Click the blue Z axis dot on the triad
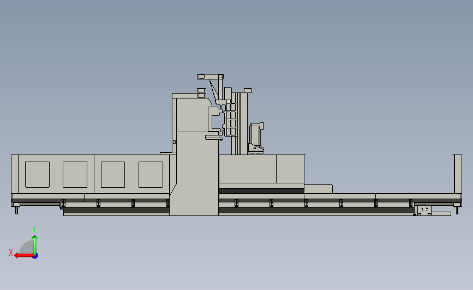 [x=35, y=256]
